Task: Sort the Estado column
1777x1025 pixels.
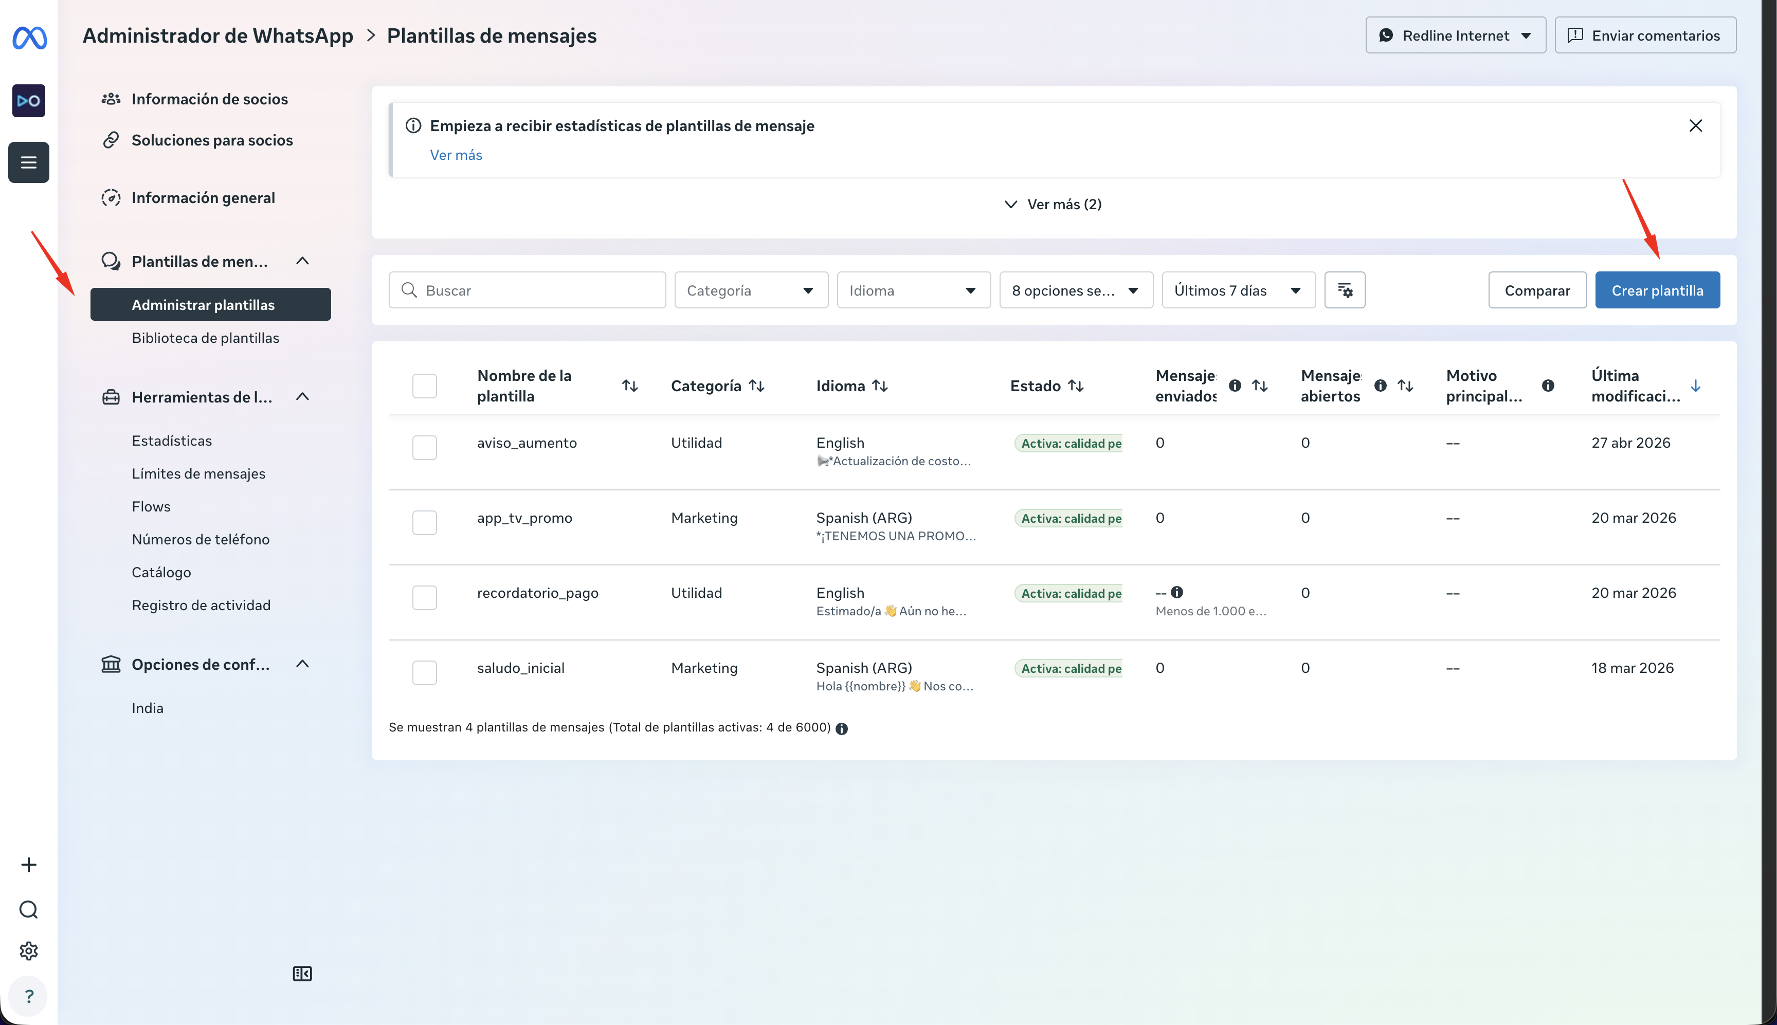Action: coord(1076,386)
